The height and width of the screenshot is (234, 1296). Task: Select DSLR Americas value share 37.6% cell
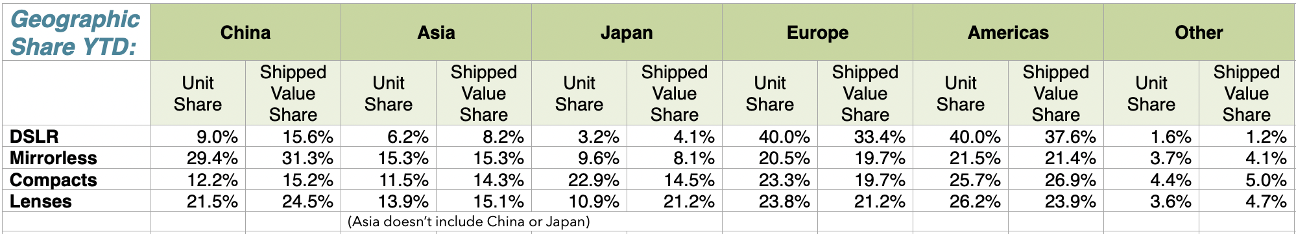pos(1056,136)
